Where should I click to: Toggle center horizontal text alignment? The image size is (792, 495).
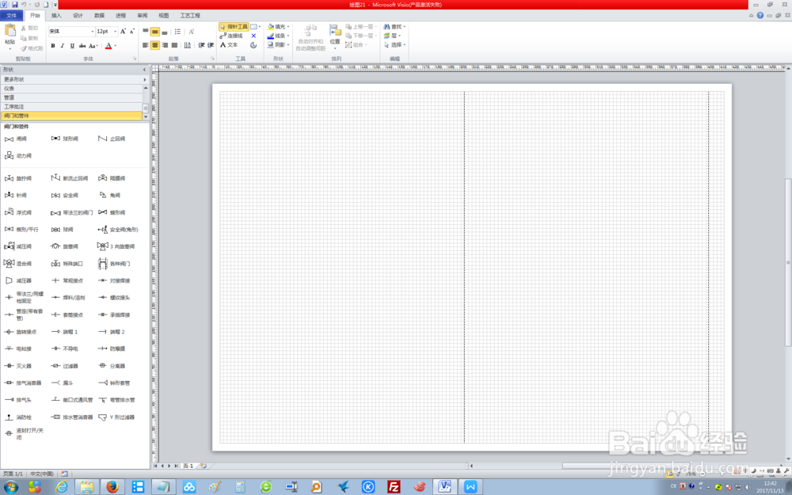[x=155, y=45]
